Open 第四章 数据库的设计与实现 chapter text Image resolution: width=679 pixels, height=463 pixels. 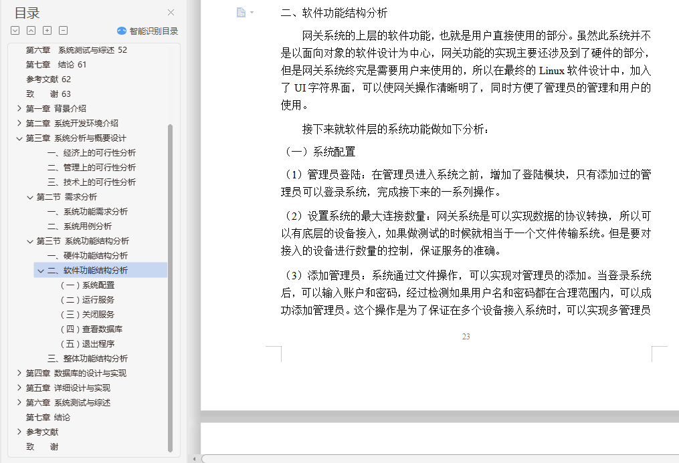click(76, 373)
